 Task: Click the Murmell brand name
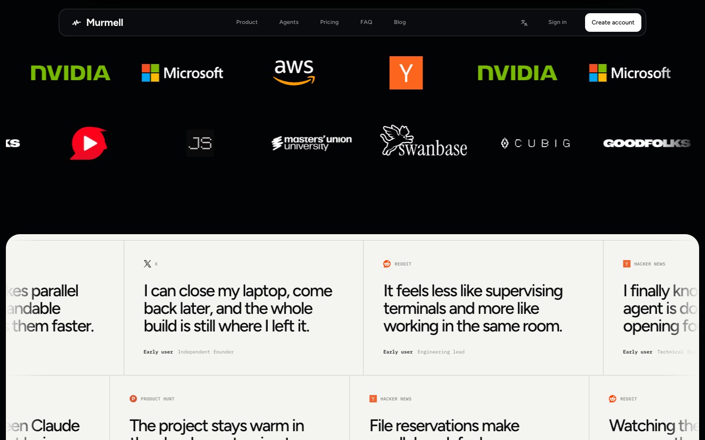[105, 22]
